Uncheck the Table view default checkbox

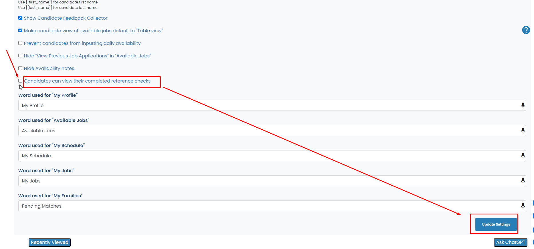(x=20, y=31)
